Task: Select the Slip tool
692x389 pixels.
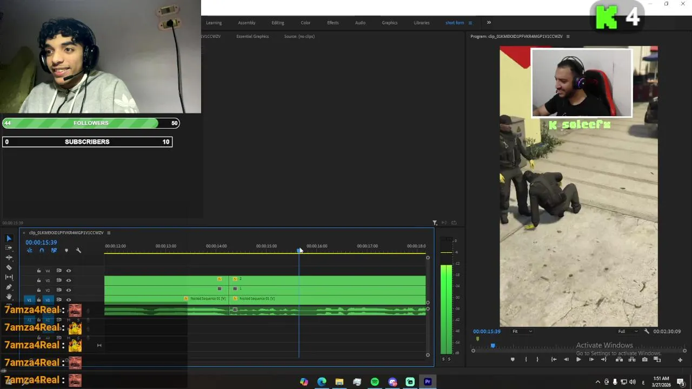Action: [9, 277]
